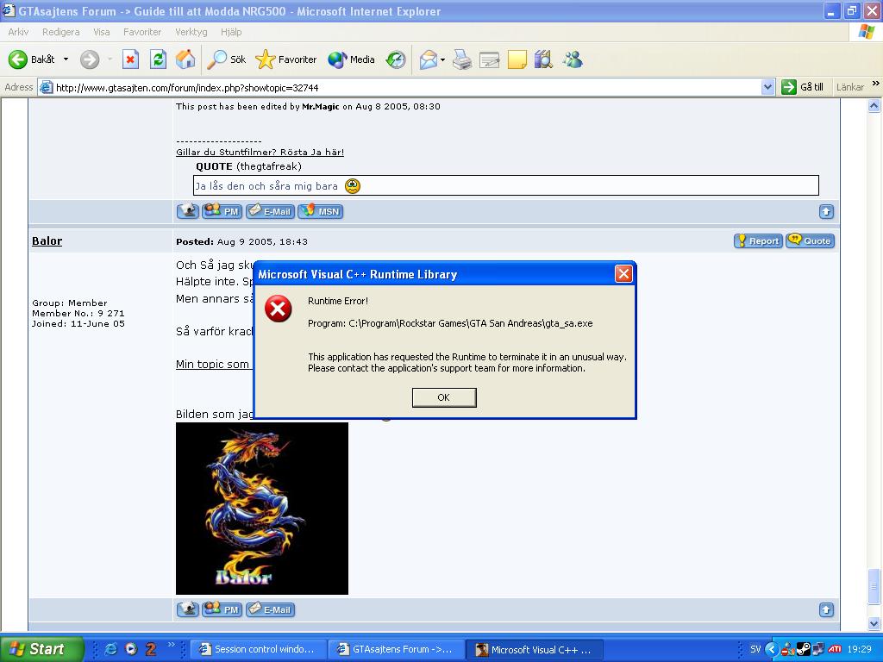
Task: Click the page scrollbar up arrow
Action: coord(874,105)
